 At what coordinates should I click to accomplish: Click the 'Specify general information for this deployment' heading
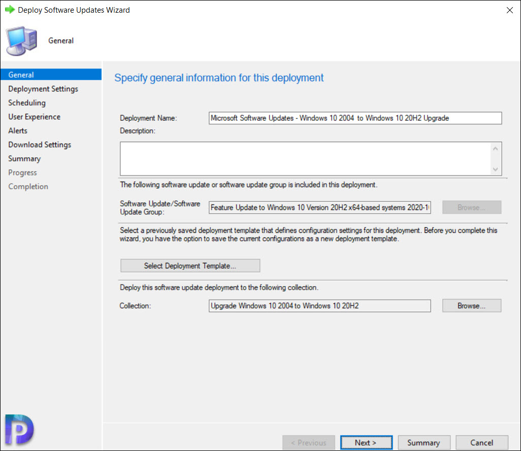coord(219,78)
